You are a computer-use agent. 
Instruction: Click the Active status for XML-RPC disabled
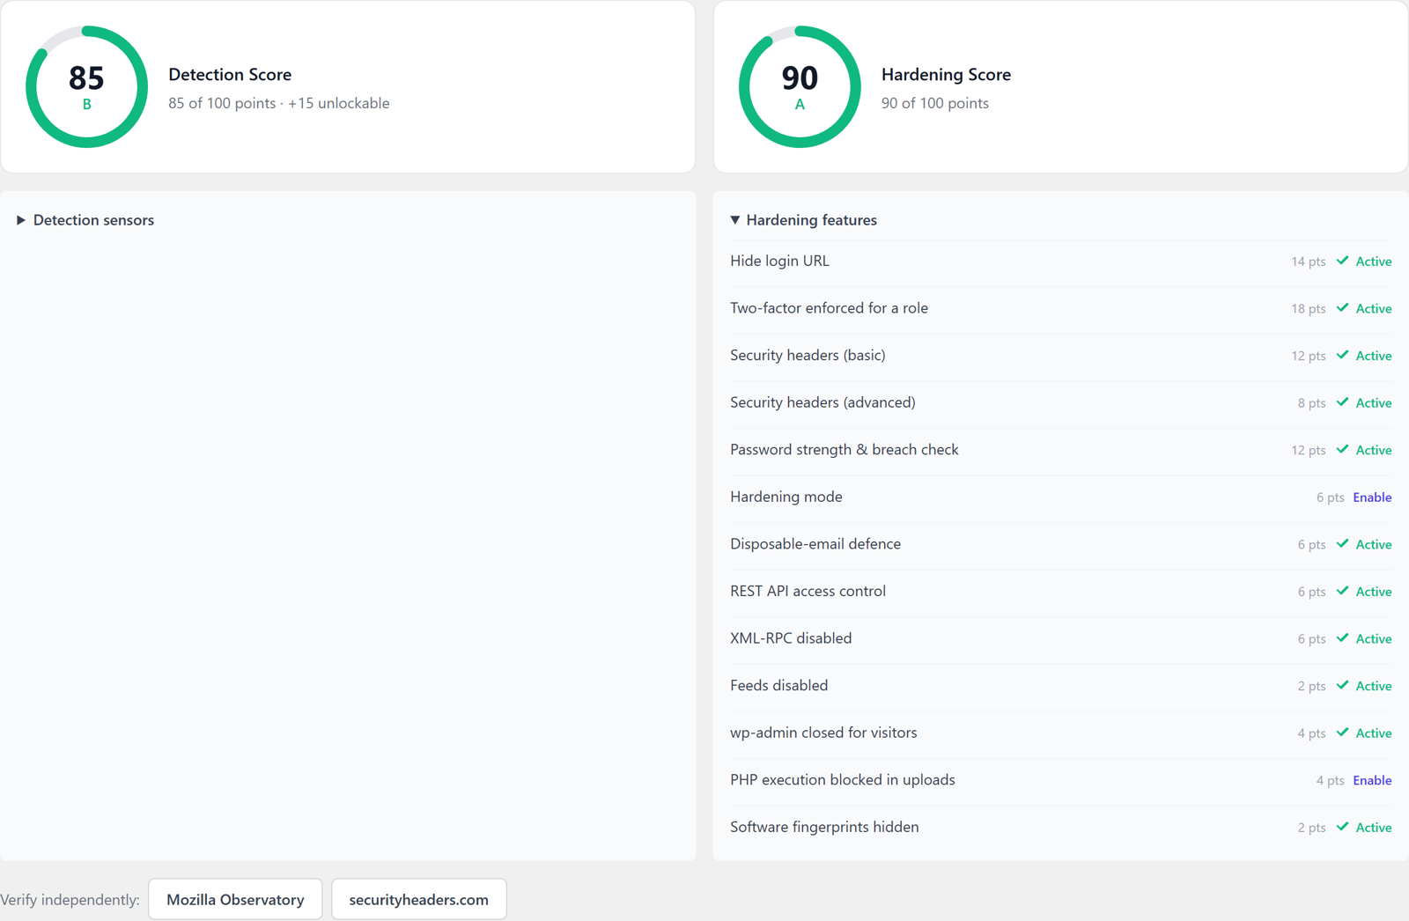pos(1373,639)
